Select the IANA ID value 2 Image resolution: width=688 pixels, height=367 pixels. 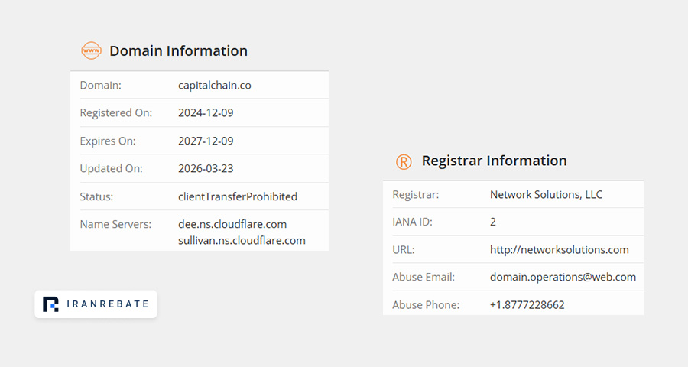point(493,222)
